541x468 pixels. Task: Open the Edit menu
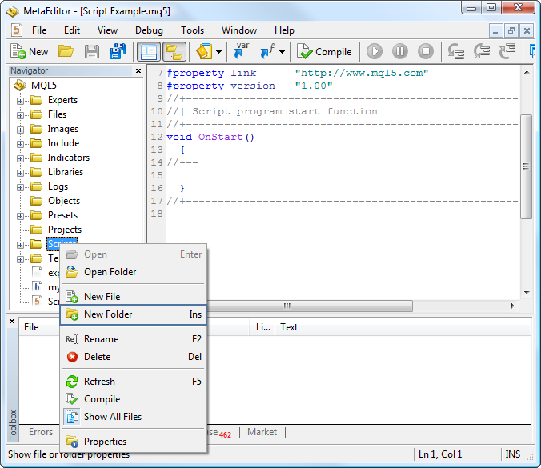[72, 30]
